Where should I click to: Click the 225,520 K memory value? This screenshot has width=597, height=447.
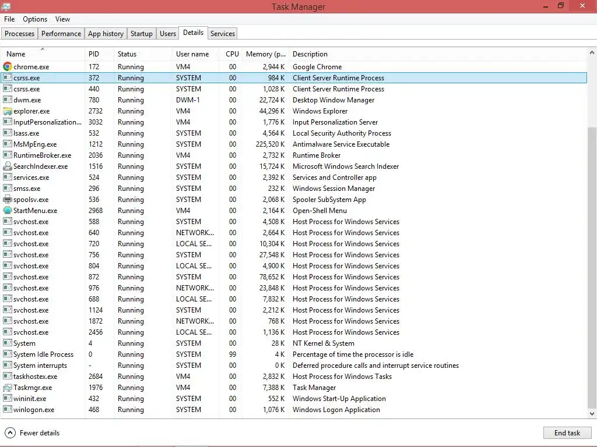(x=270, y=144)
